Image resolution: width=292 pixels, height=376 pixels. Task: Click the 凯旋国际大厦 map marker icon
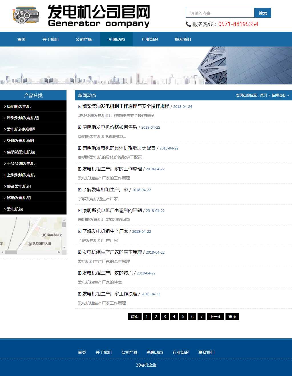coord(30,244)
